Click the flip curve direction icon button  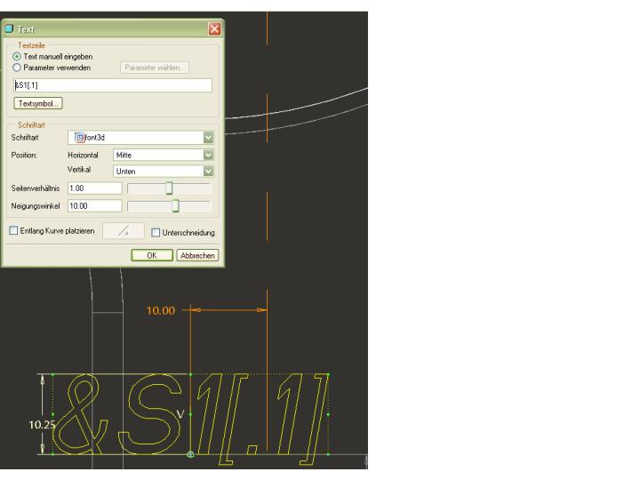(x=124, y=231)
